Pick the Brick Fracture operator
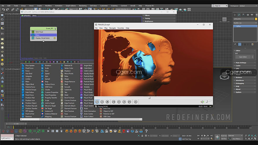This screenshot has height=145, width=258. [x=69, y=98]
